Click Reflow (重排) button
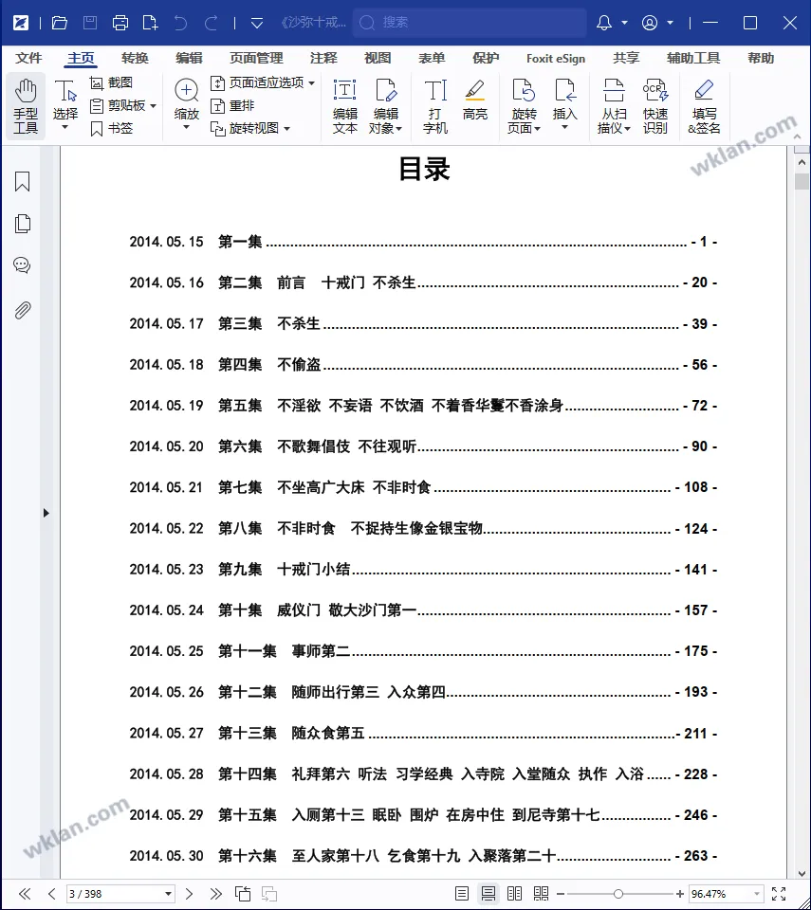This screenshot has height=910, width=811. pos(232,105)
